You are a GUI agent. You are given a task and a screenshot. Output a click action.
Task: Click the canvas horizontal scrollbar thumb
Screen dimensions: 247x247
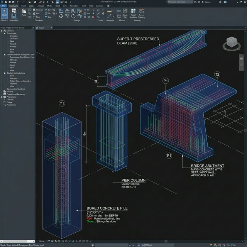pos(166,241)
